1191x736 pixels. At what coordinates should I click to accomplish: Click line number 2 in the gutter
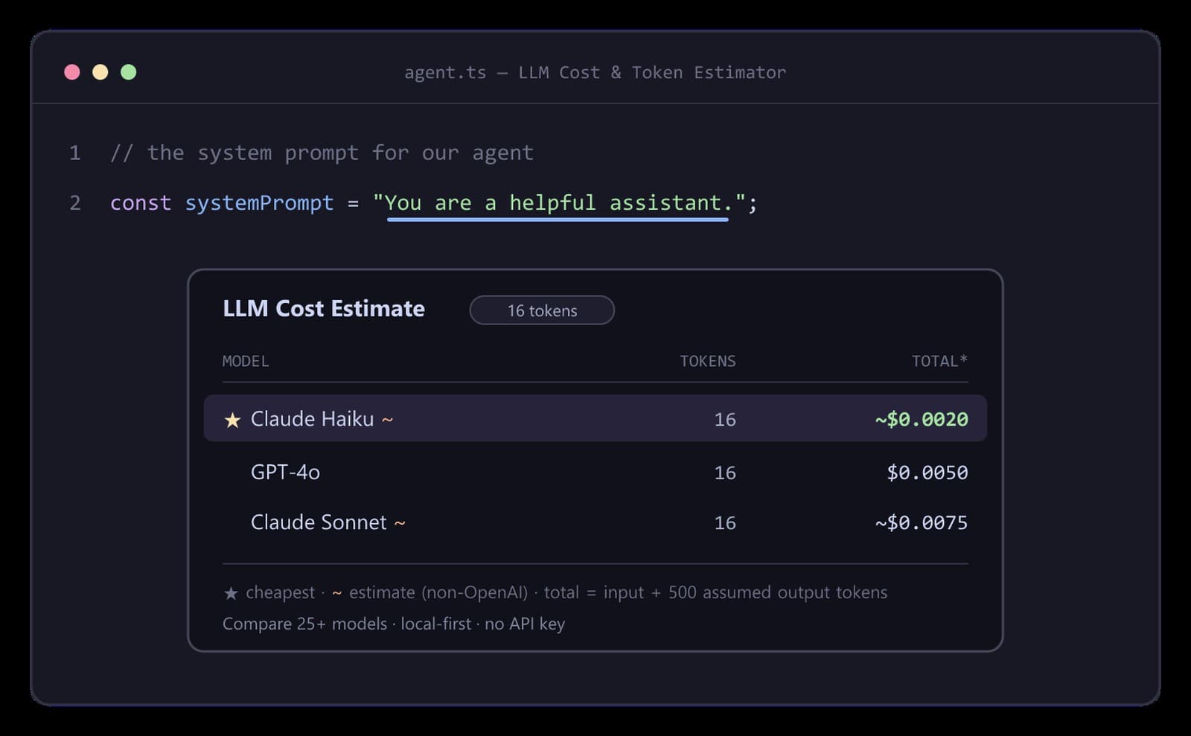75,202
